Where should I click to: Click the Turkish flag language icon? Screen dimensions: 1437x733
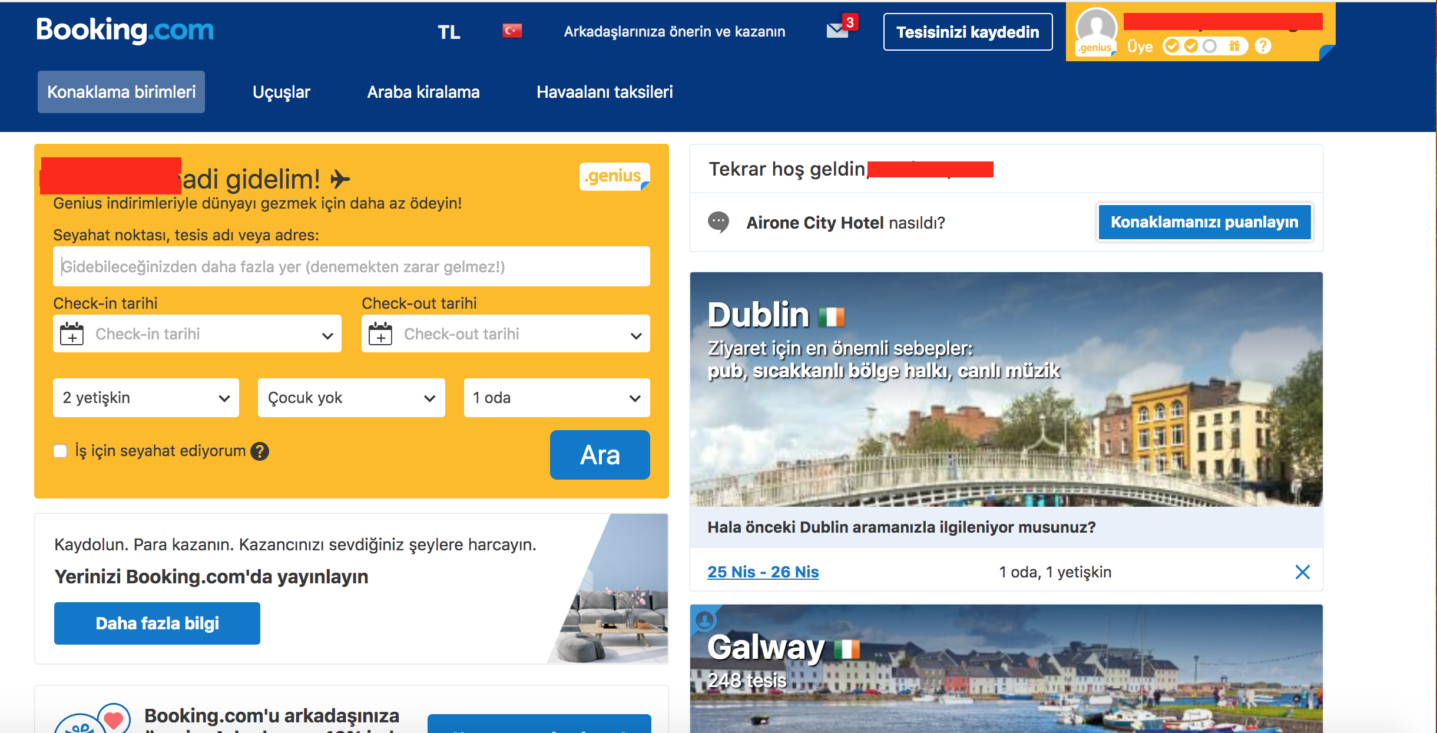[x=512, y=31]
